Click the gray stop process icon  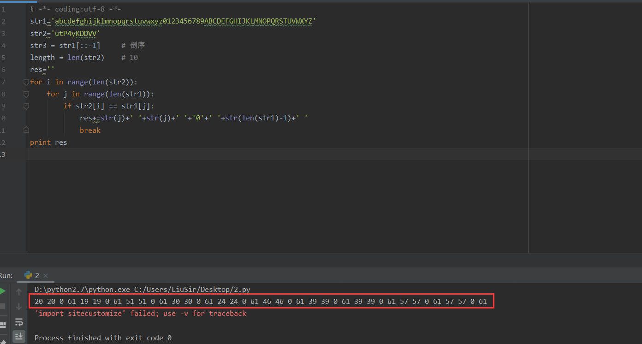point(2,306)
